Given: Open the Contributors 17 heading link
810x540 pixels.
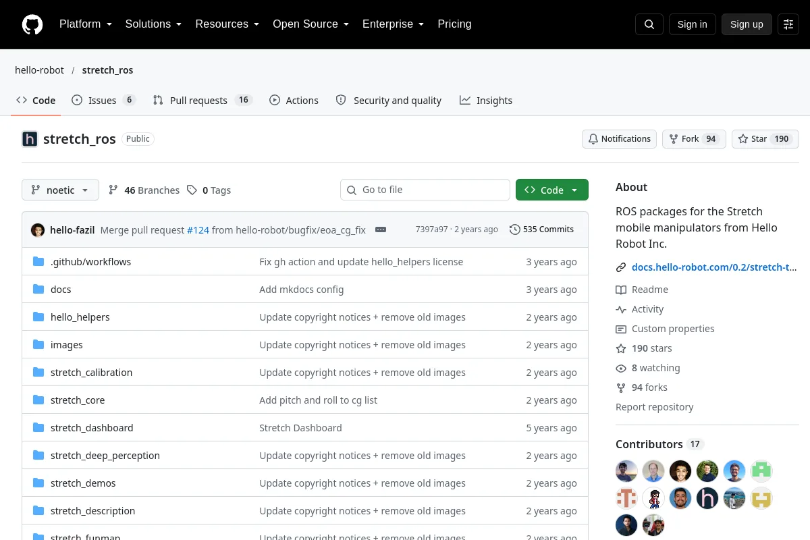Looking at the screenshot, I should pyautogui.click(x=659, y=444).
